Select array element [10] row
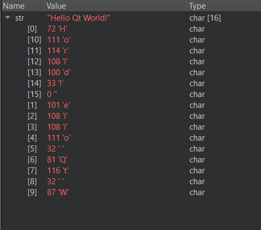261x230 pixels. pyautogui.click(x=132, y=40)
